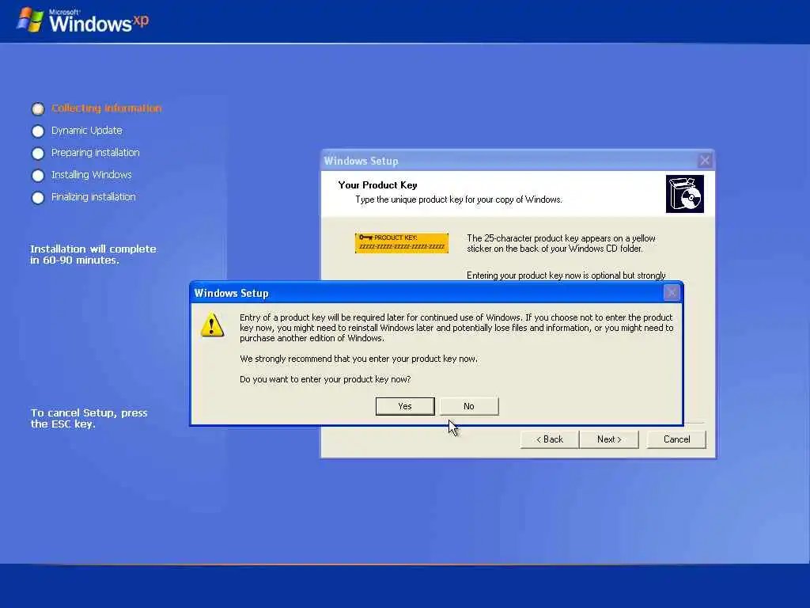Viewport: 810px width, 608px height.
Task: Click Cancel in the Windows Setup wizard
Action: [x=676, y=439]
